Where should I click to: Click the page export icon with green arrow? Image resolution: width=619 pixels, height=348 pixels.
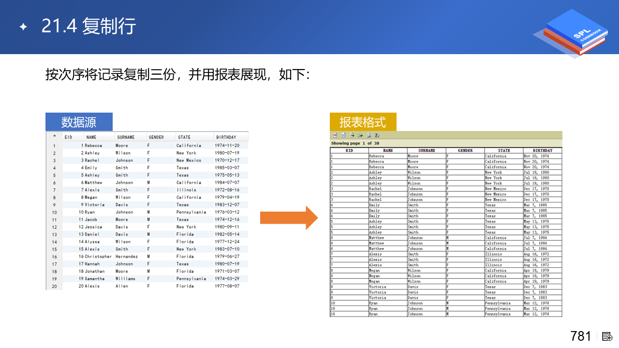pos(352,135)
